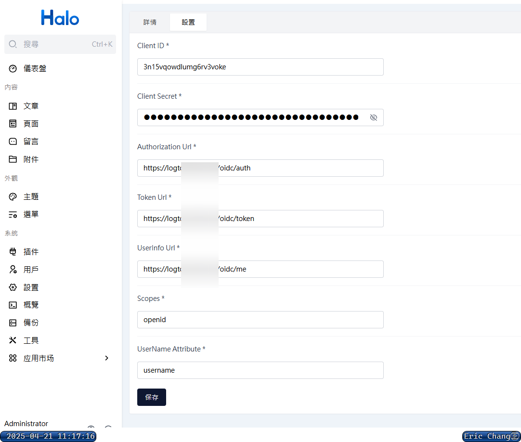The height and width of the screenshot is (442, 521).
Task: Open 用戶 users menu item
Action: coord(31,270)
